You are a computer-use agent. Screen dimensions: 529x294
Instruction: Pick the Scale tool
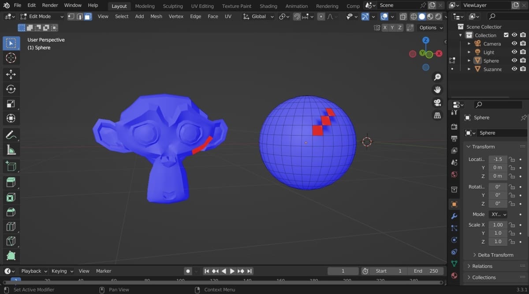(11, 104)
